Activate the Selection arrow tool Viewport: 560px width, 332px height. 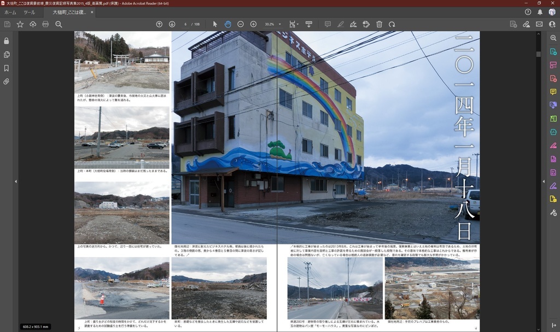(x=214, y=24)
